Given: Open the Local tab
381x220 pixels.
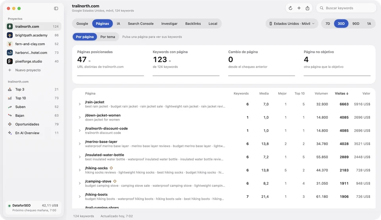Looking at the screenshot, I should 213,23.
